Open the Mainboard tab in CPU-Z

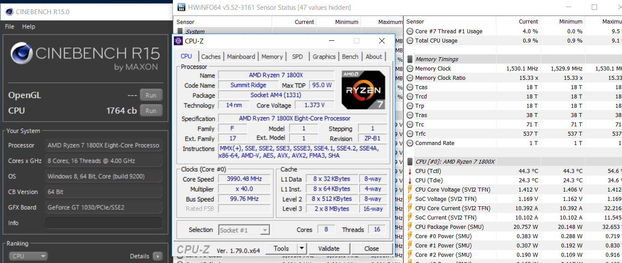(x=241, y=57)
